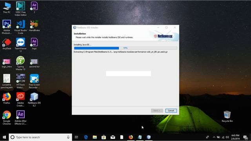Open NetBeans IDE 8.2 desktop shortcut
Viewport: 251px width, 141px height.
pyautogui.click(x=34, y=99)
